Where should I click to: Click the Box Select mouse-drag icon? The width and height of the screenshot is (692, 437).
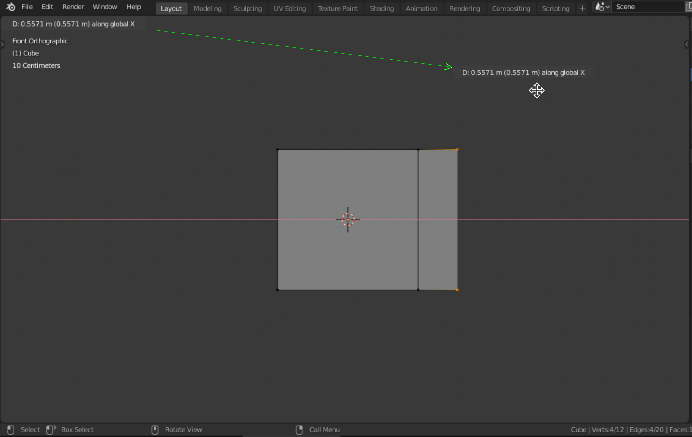click(51, 429)
